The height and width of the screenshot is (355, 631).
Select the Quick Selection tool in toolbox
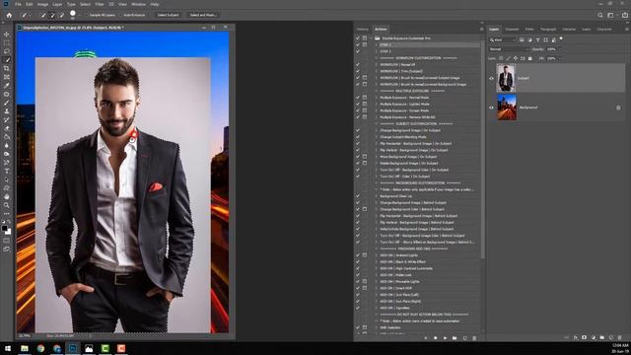[7, 60]
